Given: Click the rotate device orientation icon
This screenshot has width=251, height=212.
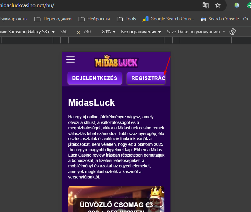Looking at the screenshot, I should 233,31.
